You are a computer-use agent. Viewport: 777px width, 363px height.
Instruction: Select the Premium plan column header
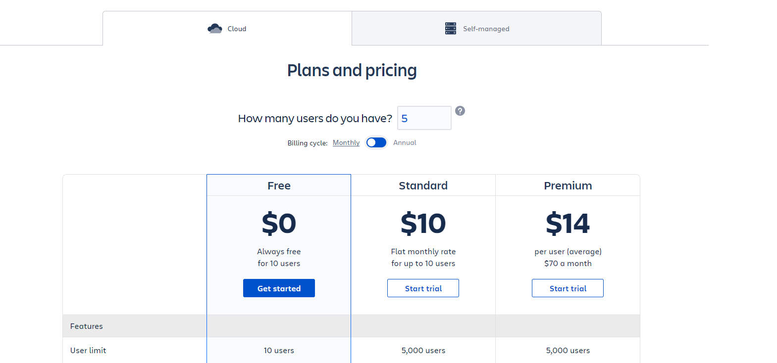pos(568,185)
